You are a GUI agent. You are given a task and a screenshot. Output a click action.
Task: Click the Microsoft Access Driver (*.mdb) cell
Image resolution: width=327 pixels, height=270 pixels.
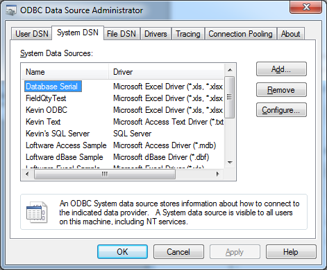click(165, 145)
